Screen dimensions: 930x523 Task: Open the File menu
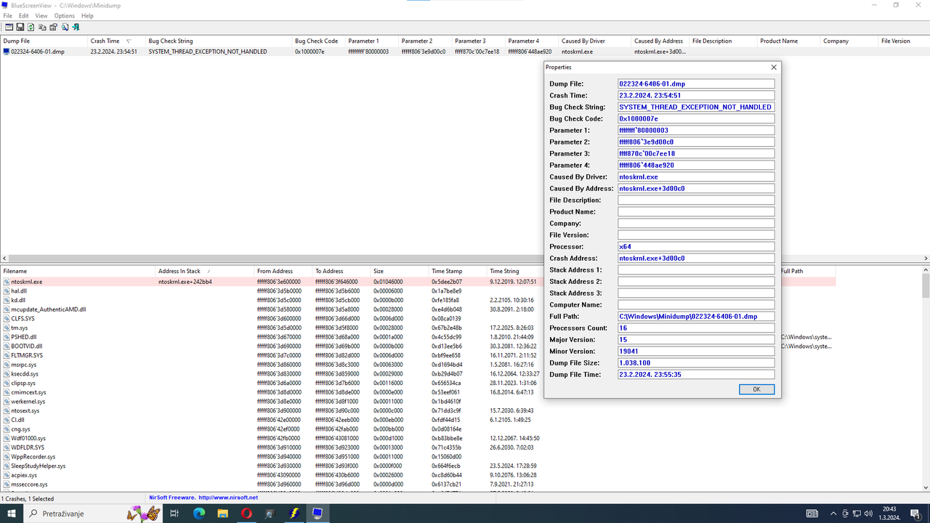coord(7,15)
